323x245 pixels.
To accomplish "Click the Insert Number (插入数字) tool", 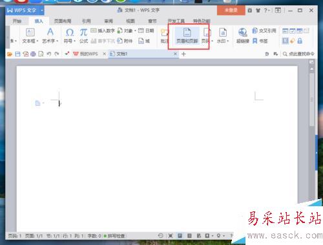I will [102, 30].
